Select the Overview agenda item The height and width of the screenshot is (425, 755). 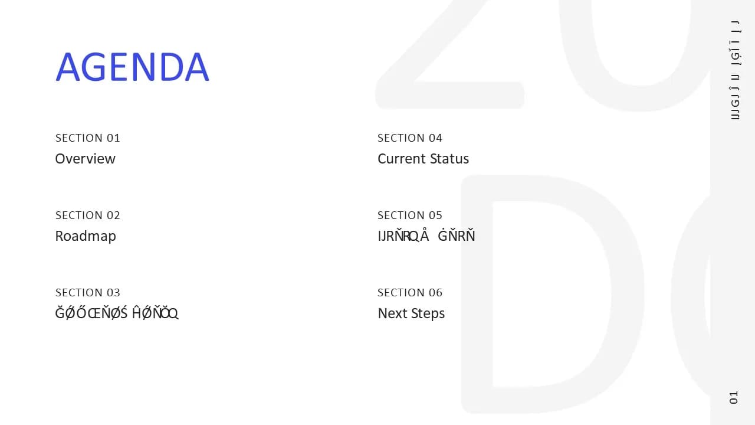click(86, 159)
